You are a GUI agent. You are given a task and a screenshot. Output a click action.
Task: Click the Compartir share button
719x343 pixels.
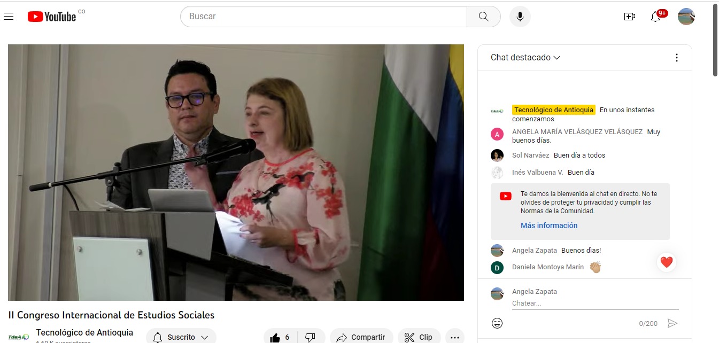point(361,337)
